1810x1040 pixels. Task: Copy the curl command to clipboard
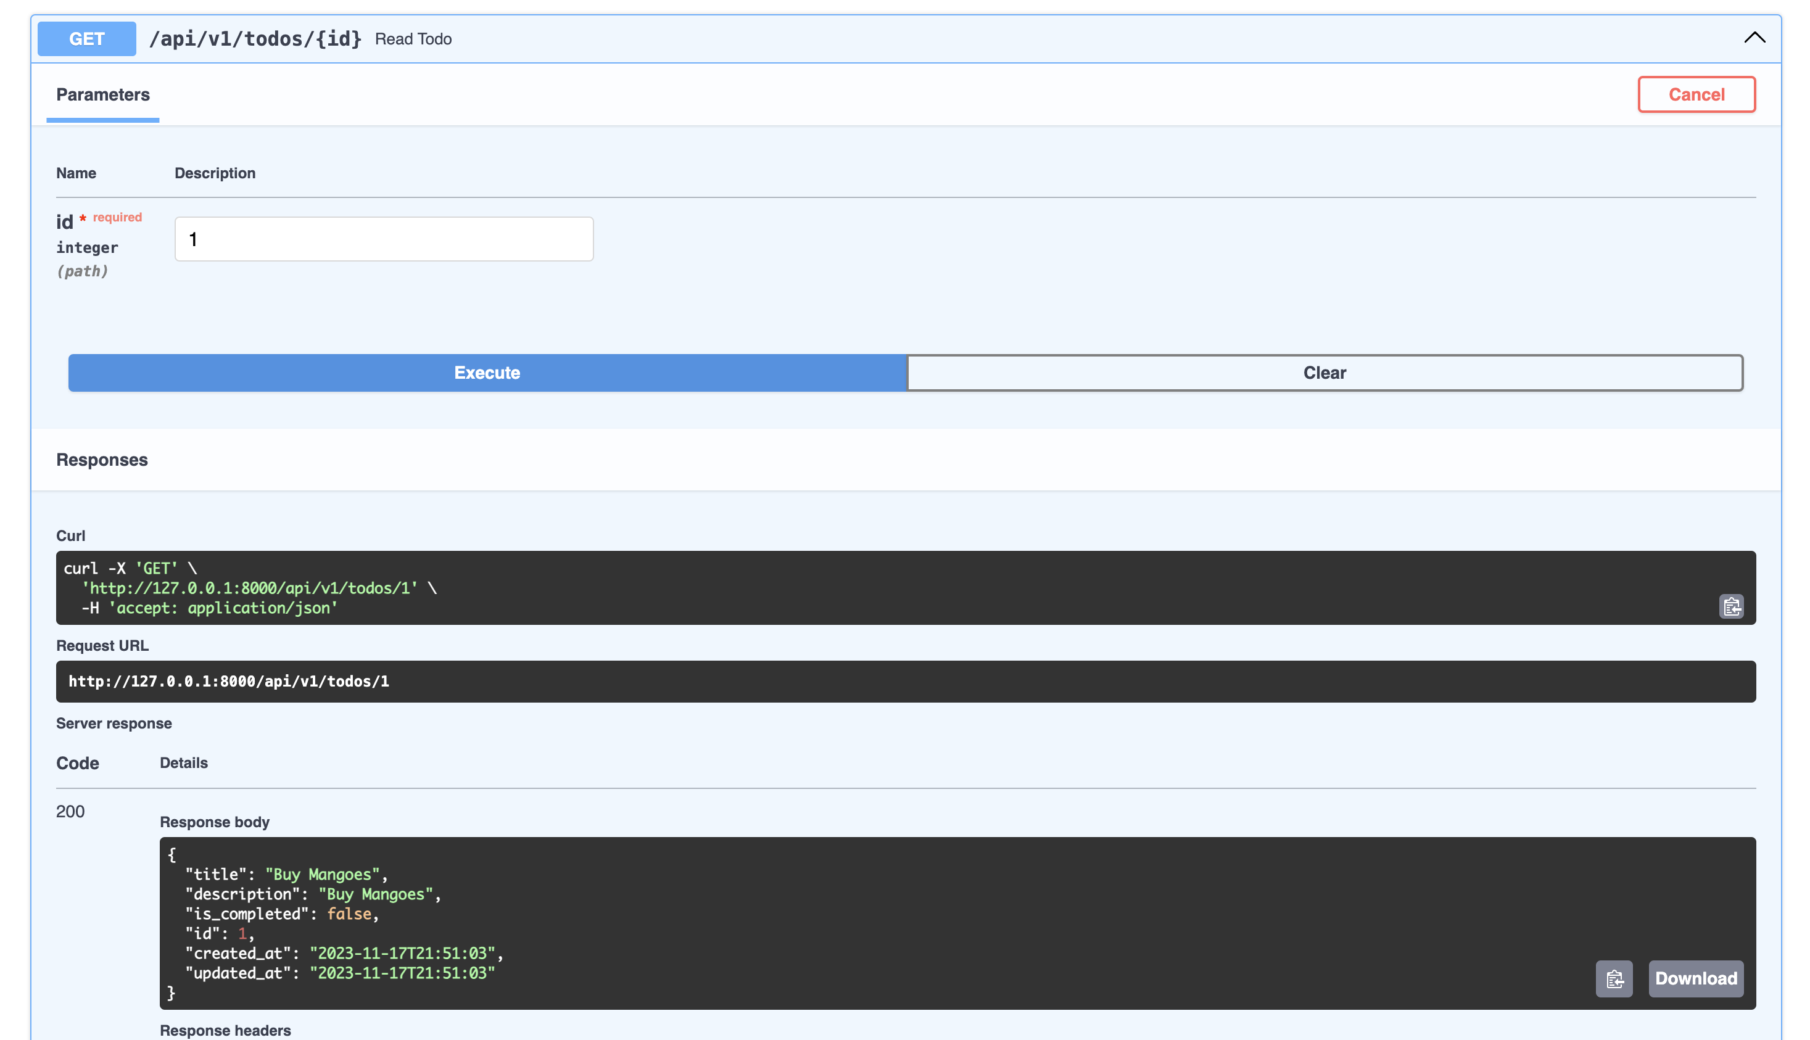point(1730,606)
